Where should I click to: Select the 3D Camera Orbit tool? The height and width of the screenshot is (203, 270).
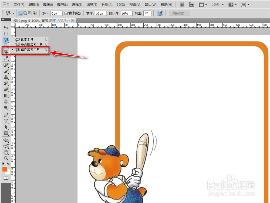coord(6,146)
